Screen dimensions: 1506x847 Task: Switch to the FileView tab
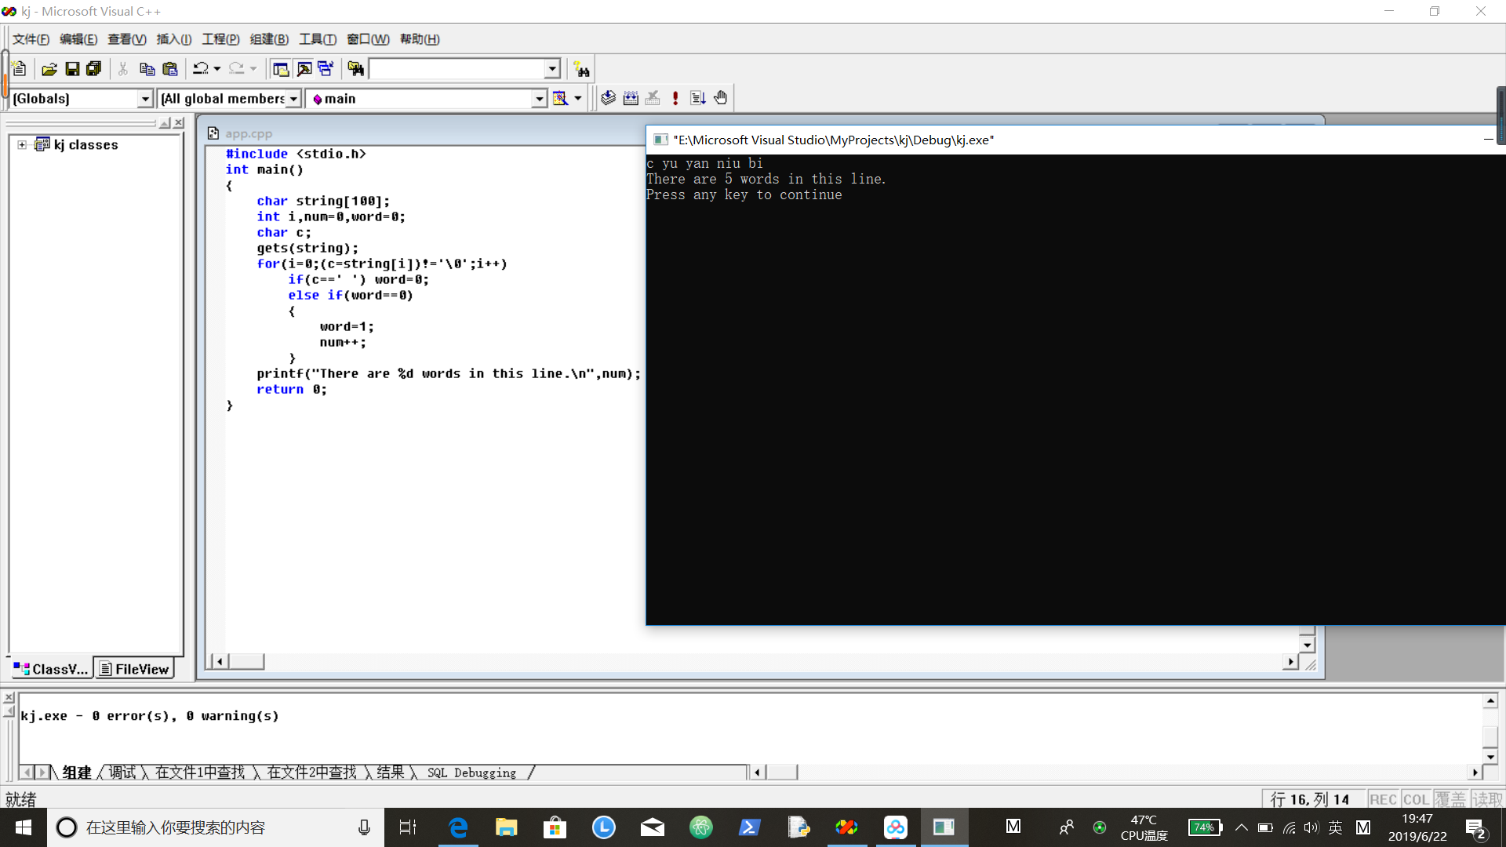tap(134, 669)
